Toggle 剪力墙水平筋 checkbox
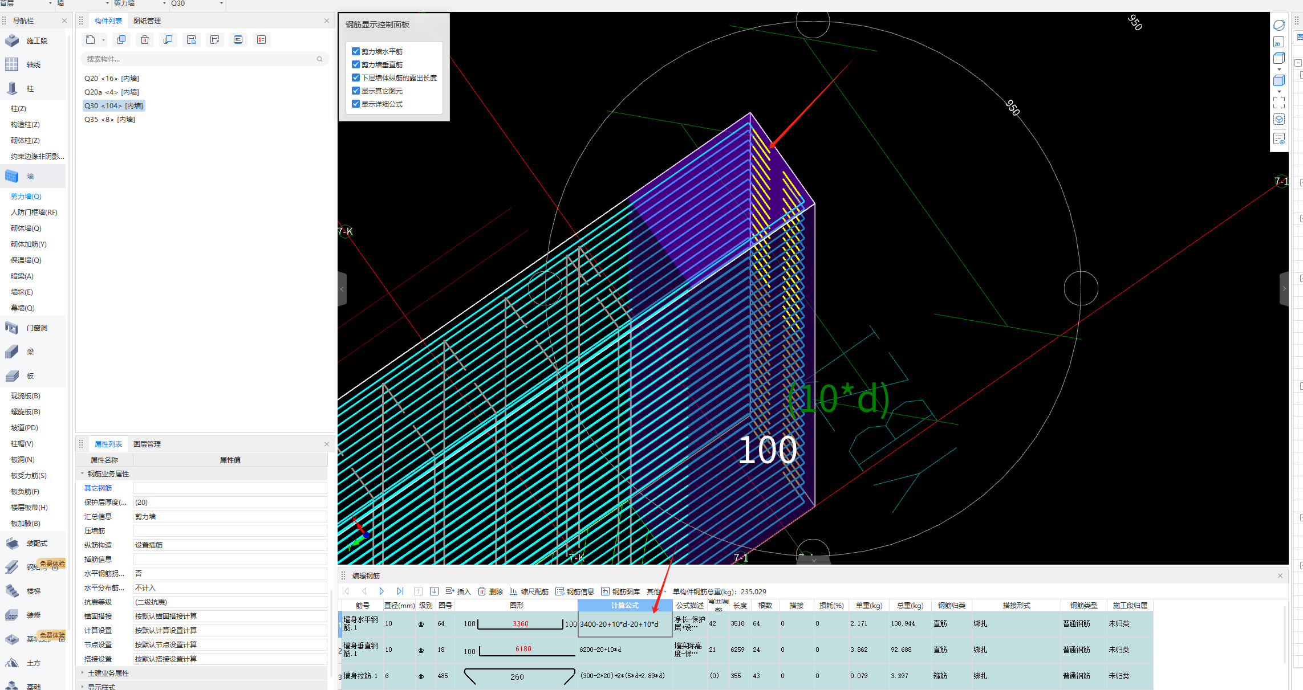 click(356, 51)
